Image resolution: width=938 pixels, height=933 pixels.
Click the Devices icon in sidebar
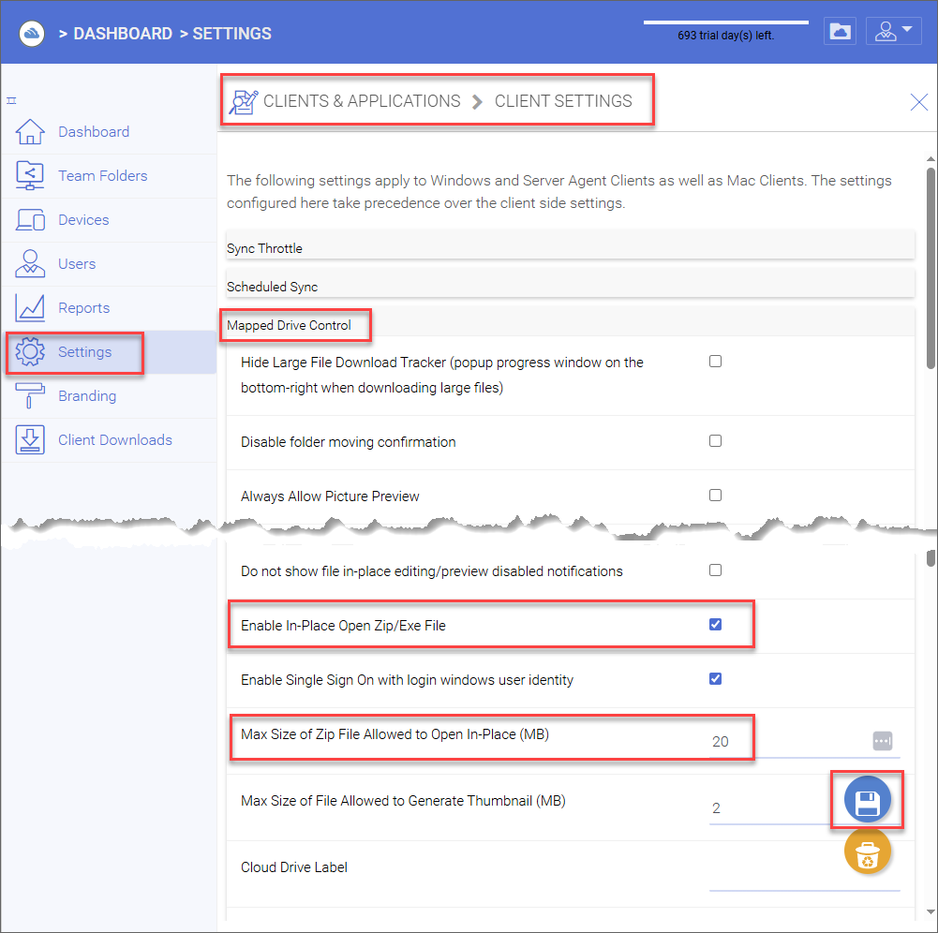30,220
